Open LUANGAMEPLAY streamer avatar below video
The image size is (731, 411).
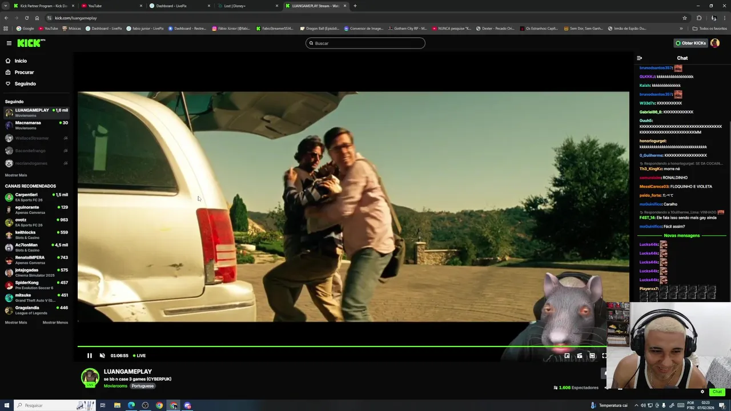(x=90, y=378)
